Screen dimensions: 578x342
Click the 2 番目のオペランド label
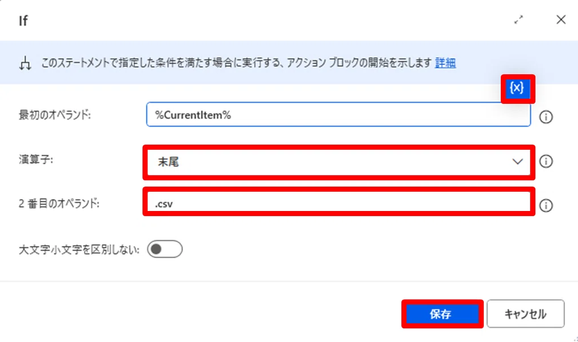coord(59,203)
